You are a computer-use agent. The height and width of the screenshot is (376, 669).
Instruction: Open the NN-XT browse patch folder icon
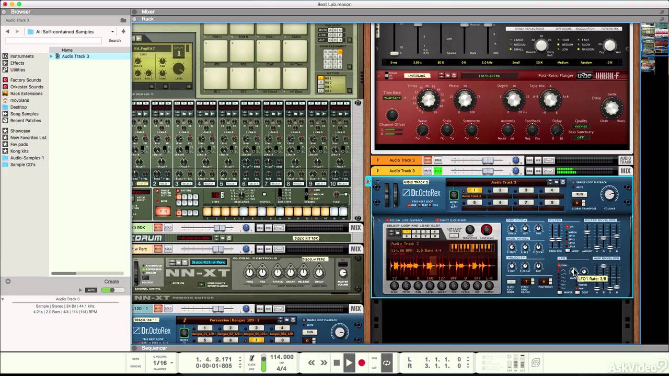pos(178,262)
